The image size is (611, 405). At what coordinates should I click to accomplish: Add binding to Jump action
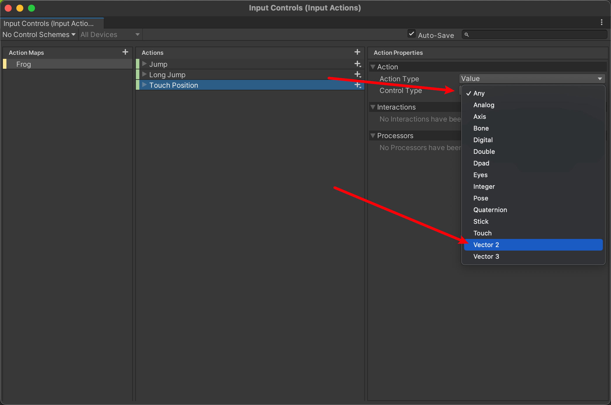coord(358,64)
